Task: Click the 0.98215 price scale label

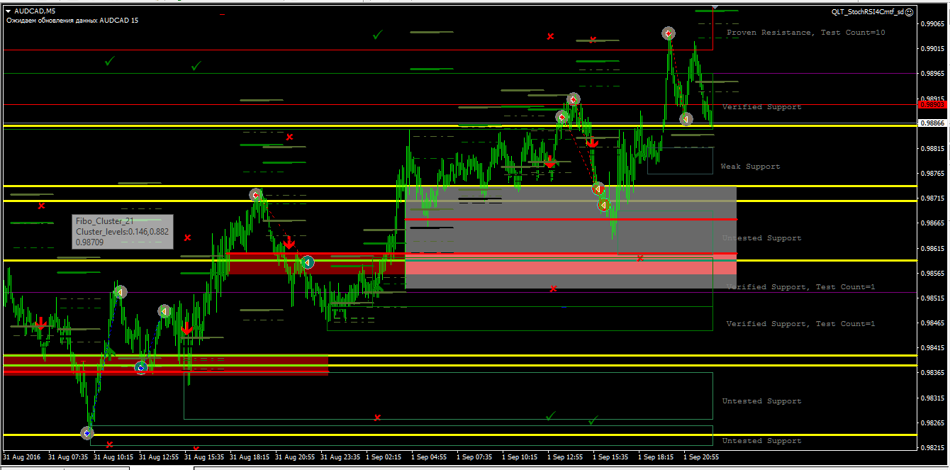Action: pos(932,447)
